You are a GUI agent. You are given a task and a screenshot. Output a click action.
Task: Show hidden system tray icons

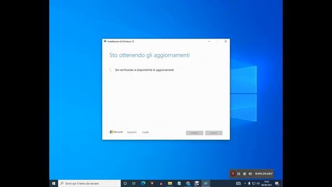245,183
